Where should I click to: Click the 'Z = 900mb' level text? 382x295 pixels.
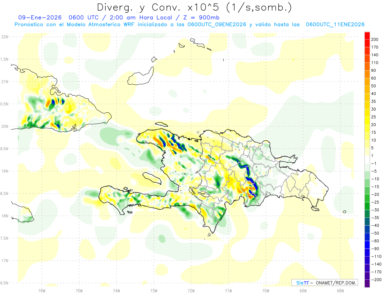201,18
